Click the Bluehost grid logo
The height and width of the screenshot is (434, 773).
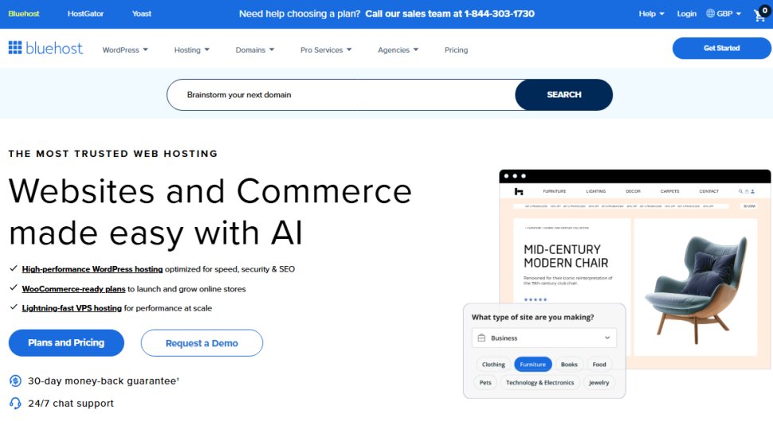[x=15, y=47]
